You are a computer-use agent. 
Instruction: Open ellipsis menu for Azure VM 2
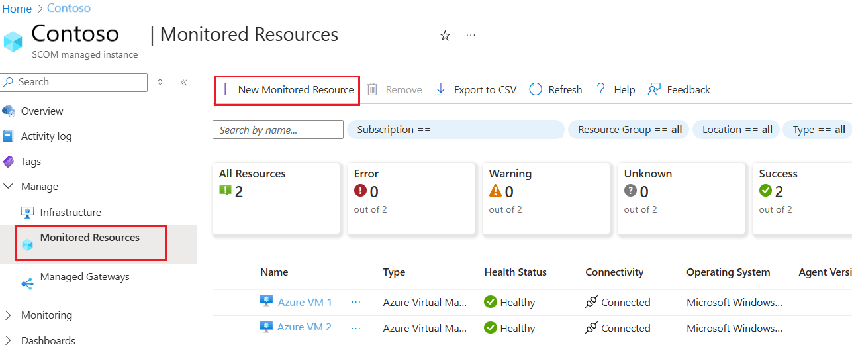point(356,327)
